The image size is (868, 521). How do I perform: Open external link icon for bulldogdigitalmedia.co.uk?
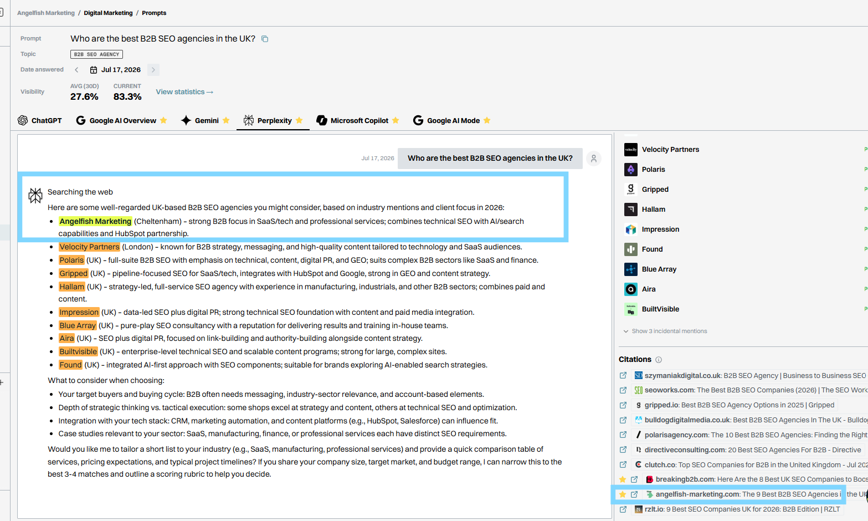coord(623,420)
